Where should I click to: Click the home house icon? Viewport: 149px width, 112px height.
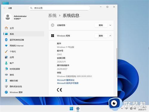click(x=6, y=28)
